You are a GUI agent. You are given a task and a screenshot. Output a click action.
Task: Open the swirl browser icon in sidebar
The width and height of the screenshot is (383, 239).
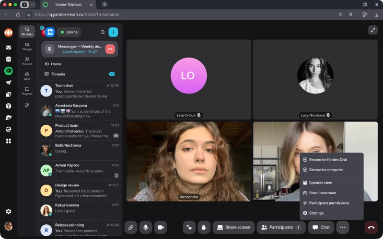(x=8, y=129)
